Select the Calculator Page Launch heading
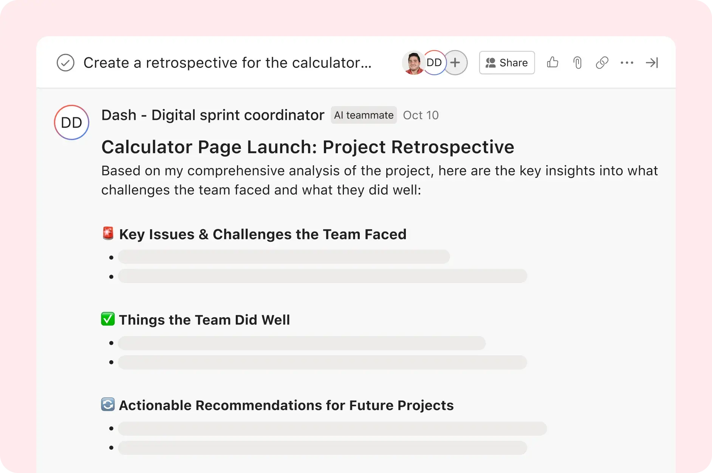Viewport: 712px width, 473px height. [307, 147]
